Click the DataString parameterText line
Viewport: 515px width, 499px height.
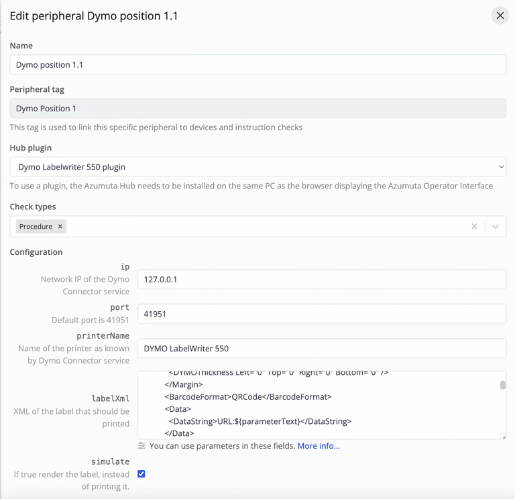[x=260, y=421]
